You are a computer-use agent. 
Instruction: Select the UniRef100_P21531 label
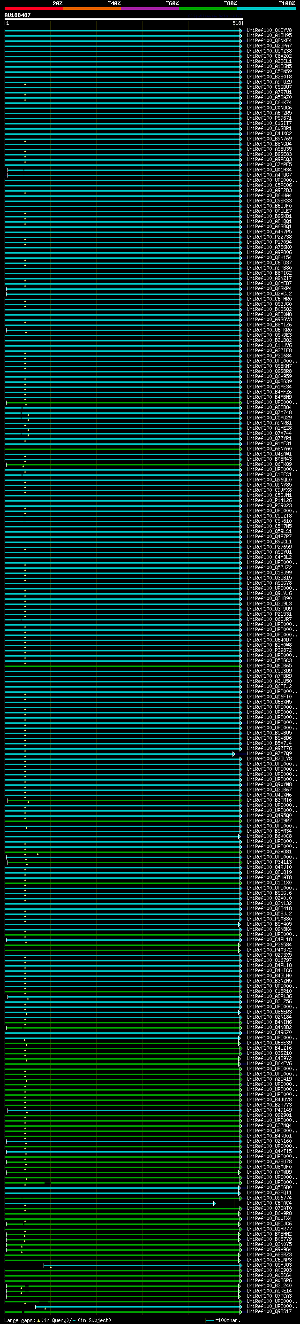tap(269, 614)
